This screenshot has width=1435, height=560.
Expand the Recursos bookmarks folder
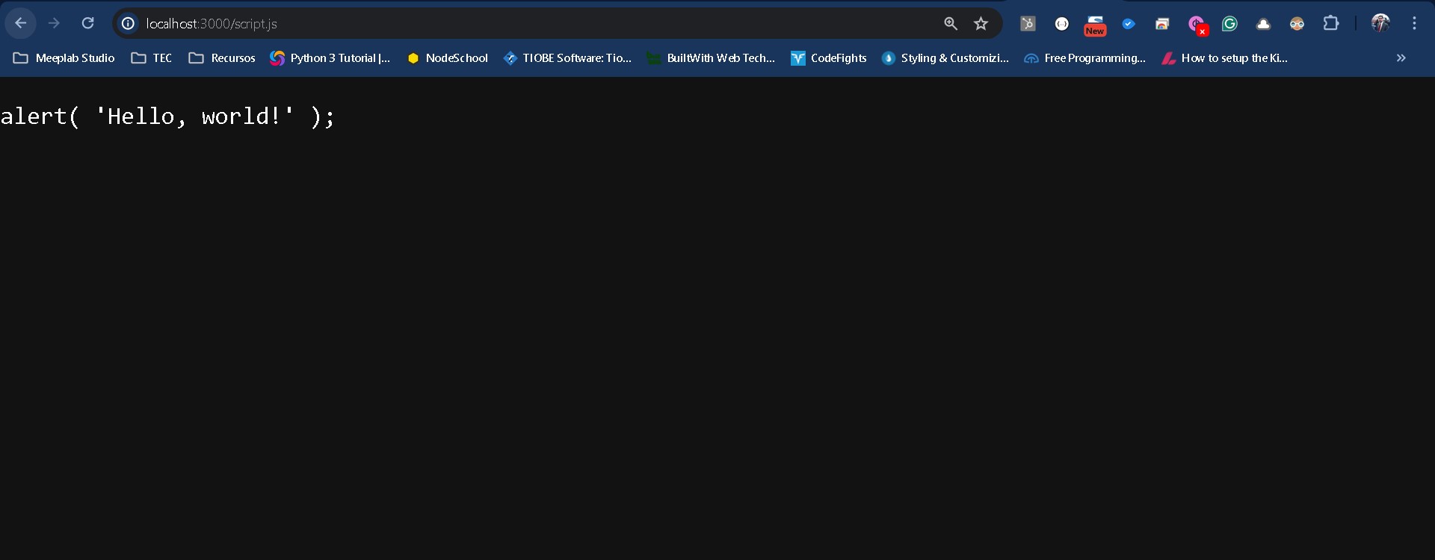click(x=222, y=58)
